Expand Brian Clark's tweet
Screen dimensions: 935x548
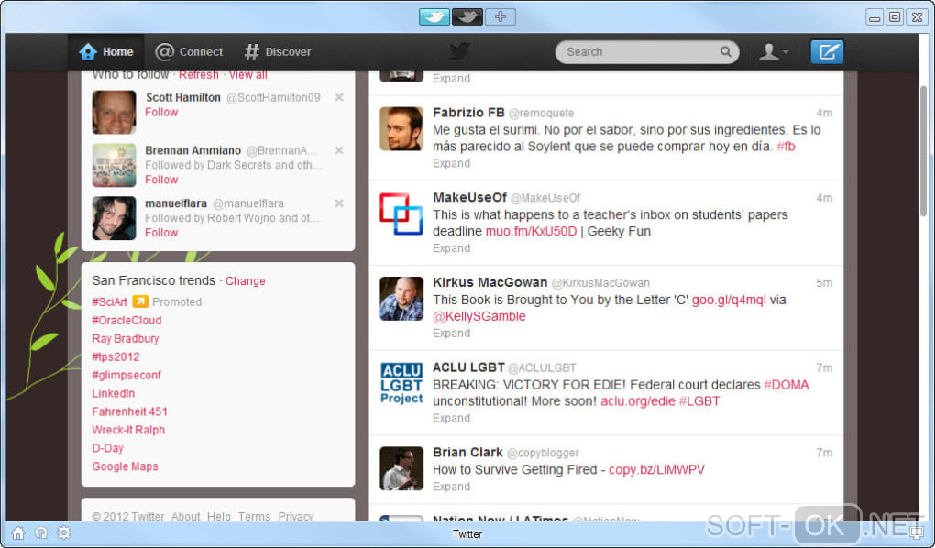tap(451, 487)
